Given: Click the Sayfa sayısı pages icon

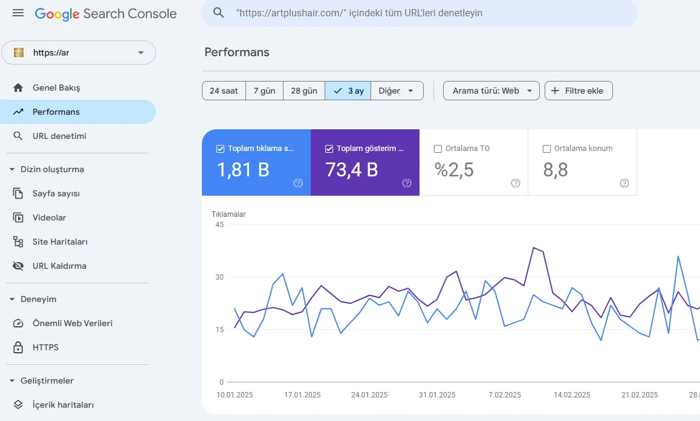Looking at the screenshot, I should [x=18, y=193].
